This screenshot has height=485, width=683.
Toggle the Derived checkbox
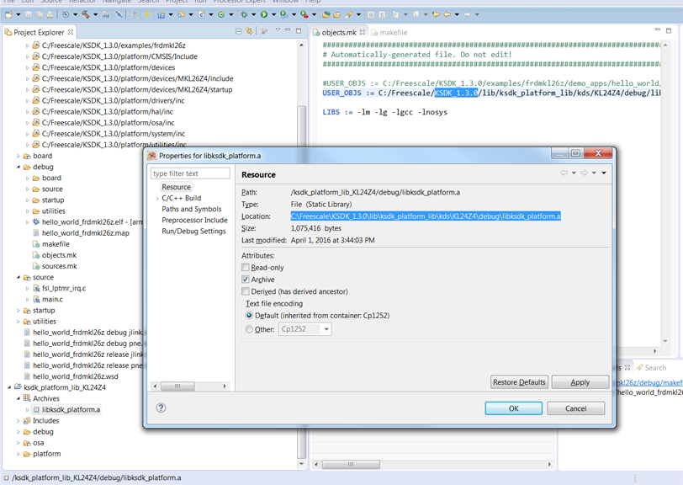(x=246, y=290)
